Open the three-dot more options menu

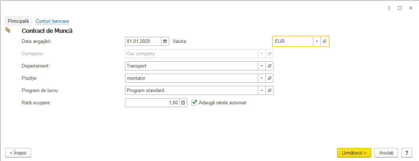389,8
